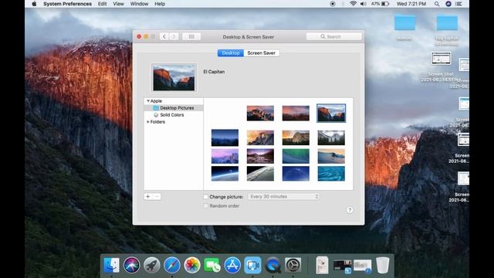Open the Apple menu
Viewport: 494px width, 278px height.
[x=34, y=4]
